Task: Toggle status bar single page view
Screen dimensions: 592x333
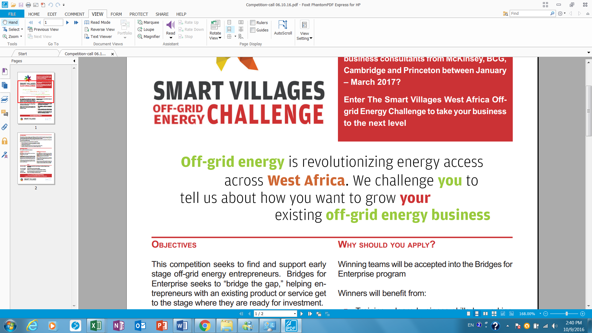Action: click(468, 314)
